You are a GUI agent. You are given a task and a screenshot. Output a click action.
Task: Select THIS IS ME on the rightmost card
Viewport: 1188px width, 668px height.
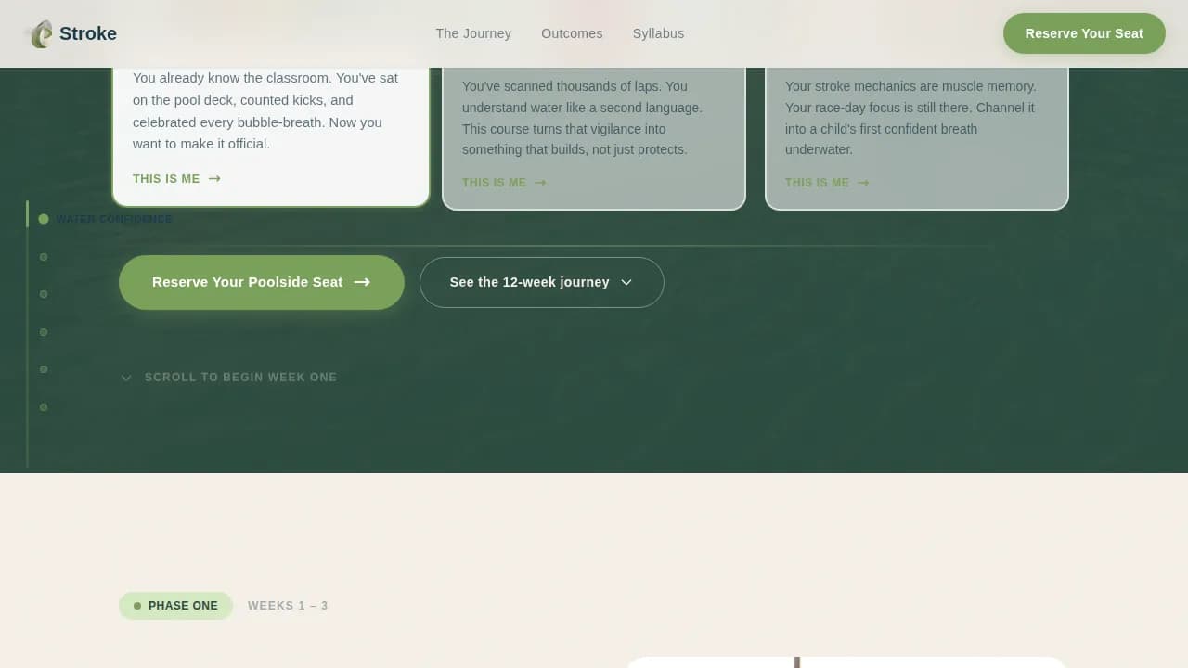(818, 182)
